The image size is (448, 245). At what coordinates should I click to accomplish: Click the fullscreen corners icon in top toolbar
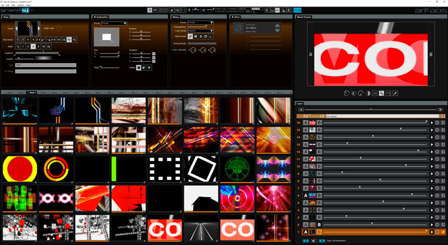(x=183, y=11)
